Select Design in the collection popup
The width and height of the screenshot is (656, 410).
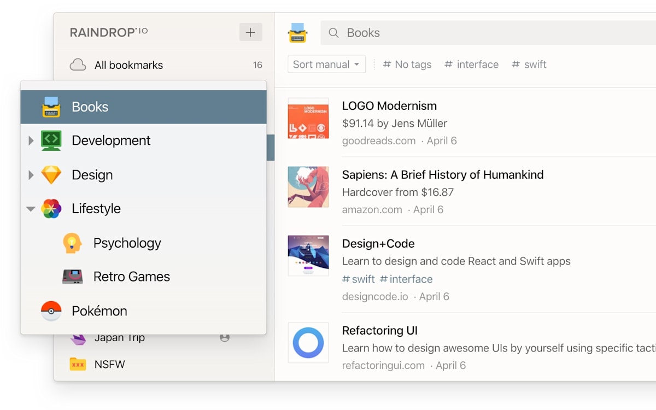pos(143,175)
